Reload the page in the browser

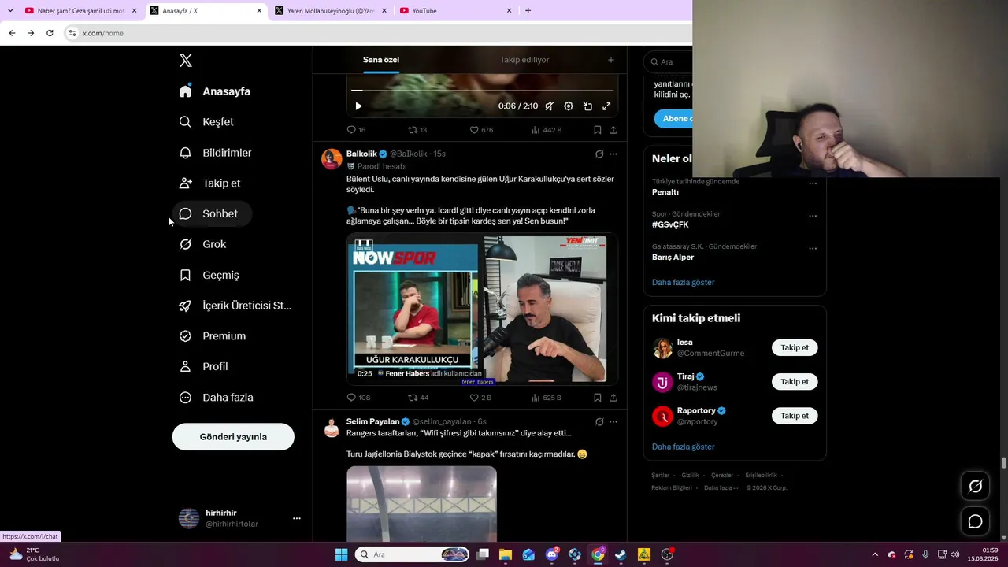click(50, 33)
